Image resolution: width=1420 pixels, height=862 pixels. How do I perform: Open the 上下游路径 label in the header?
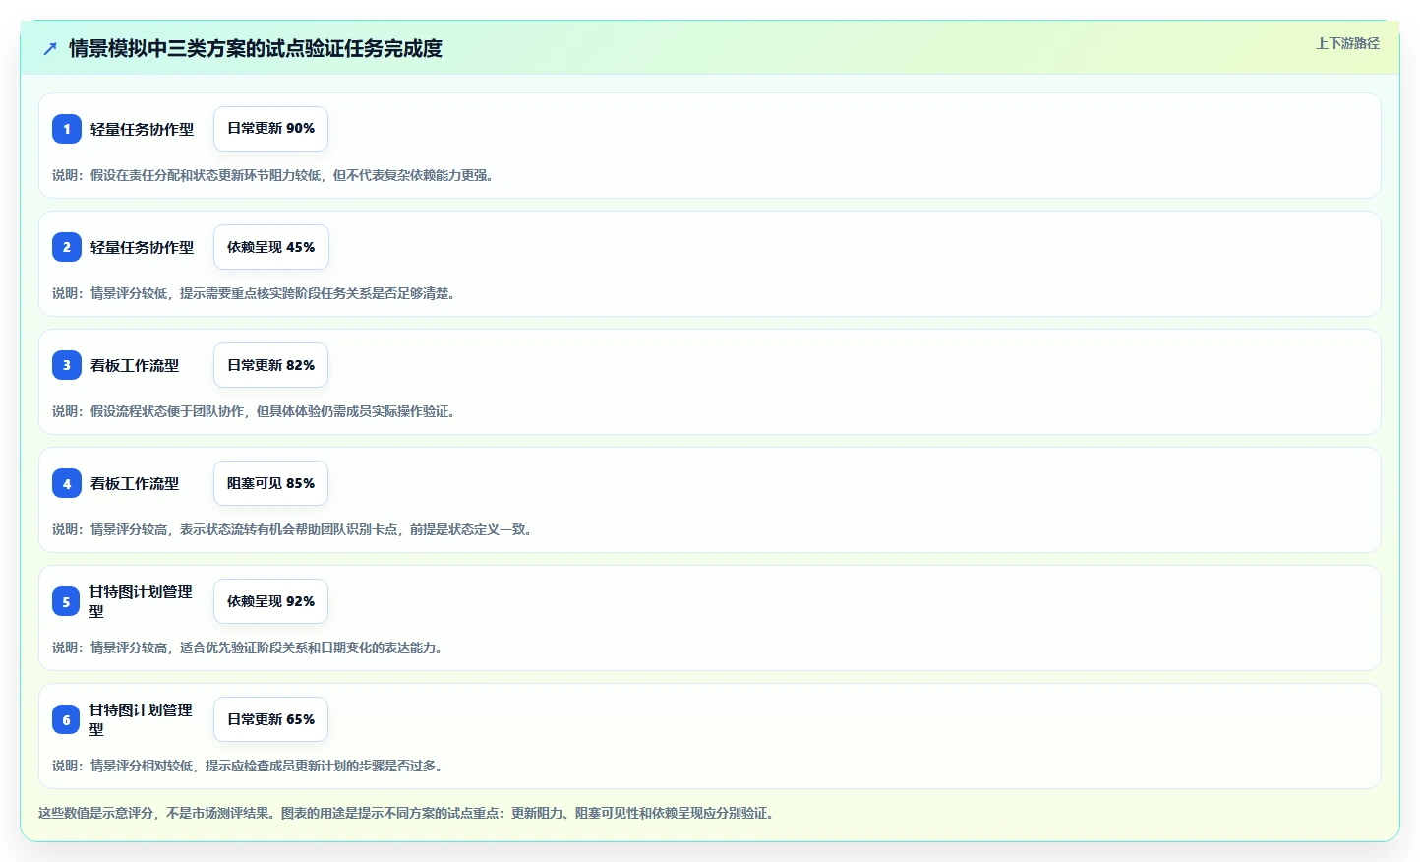[x=1347, y=43]
